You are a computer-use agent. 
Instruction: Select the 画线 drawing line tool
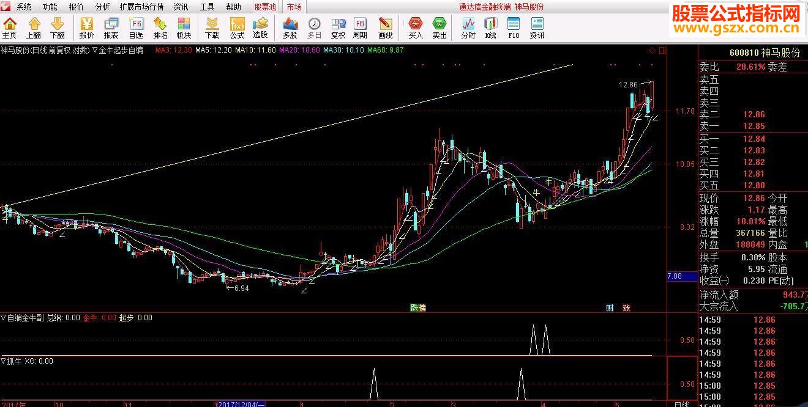385,28
